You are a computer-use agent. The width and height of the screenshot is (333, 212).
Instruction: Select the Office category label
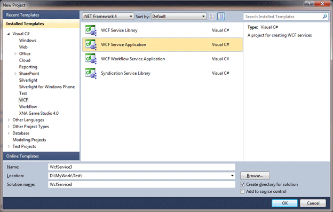pyautogui.click(x=25, y=54)
